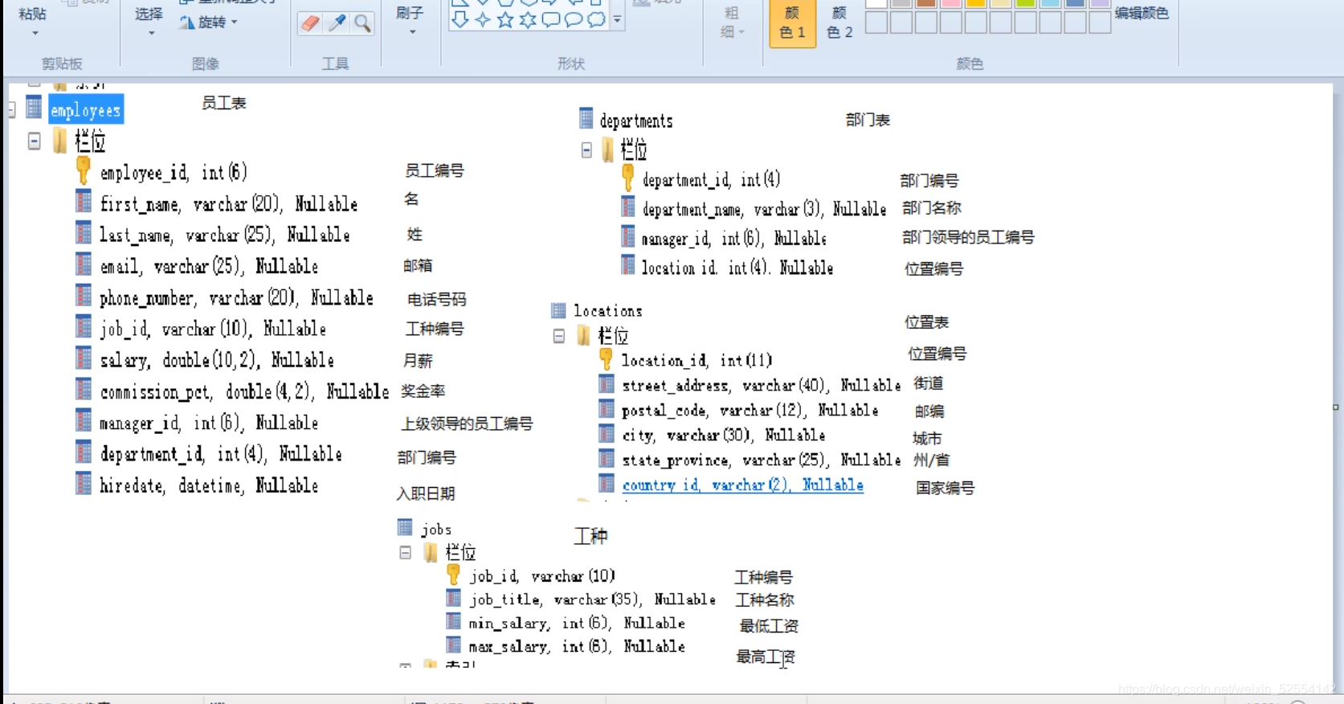Choose the five-point star shape

pos(505,19)
